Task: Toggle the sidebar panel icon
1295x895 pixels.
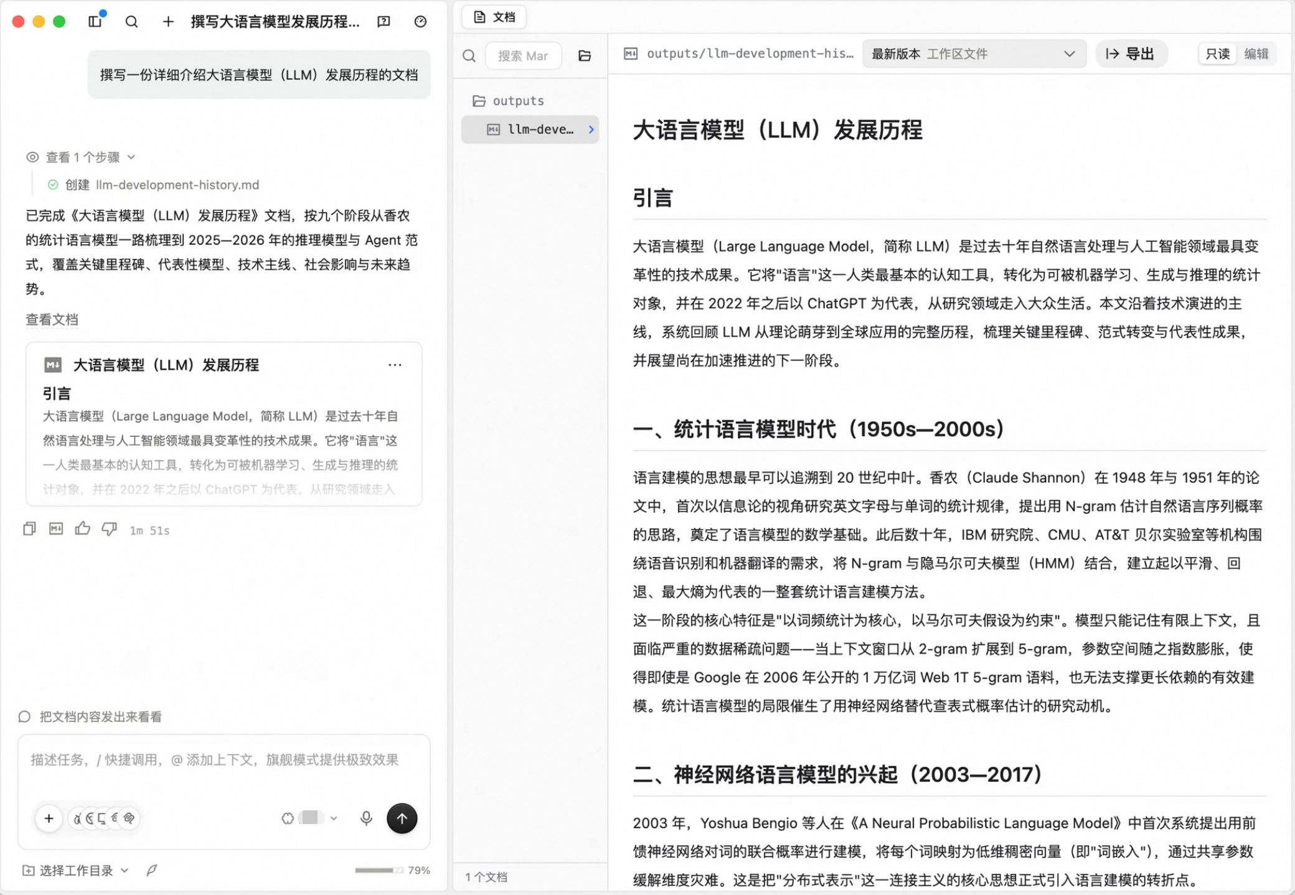Action: pyautogui.click(x=95, y=21)
